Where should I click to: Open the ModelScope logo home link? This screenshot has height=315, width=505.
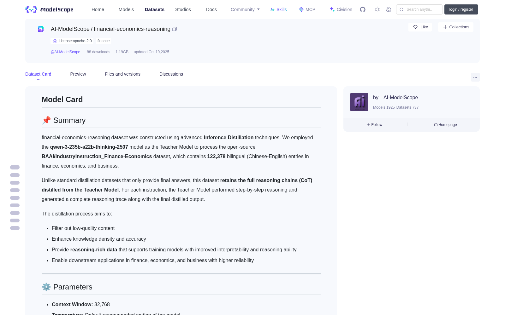[x=50, y=9]
